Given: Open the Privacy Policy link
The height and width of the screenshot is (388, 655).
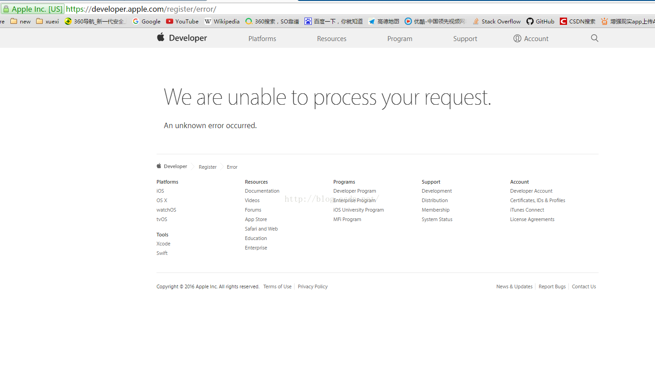Looking at the screenshot, I should pyautogui.click(x=313, y=286).
